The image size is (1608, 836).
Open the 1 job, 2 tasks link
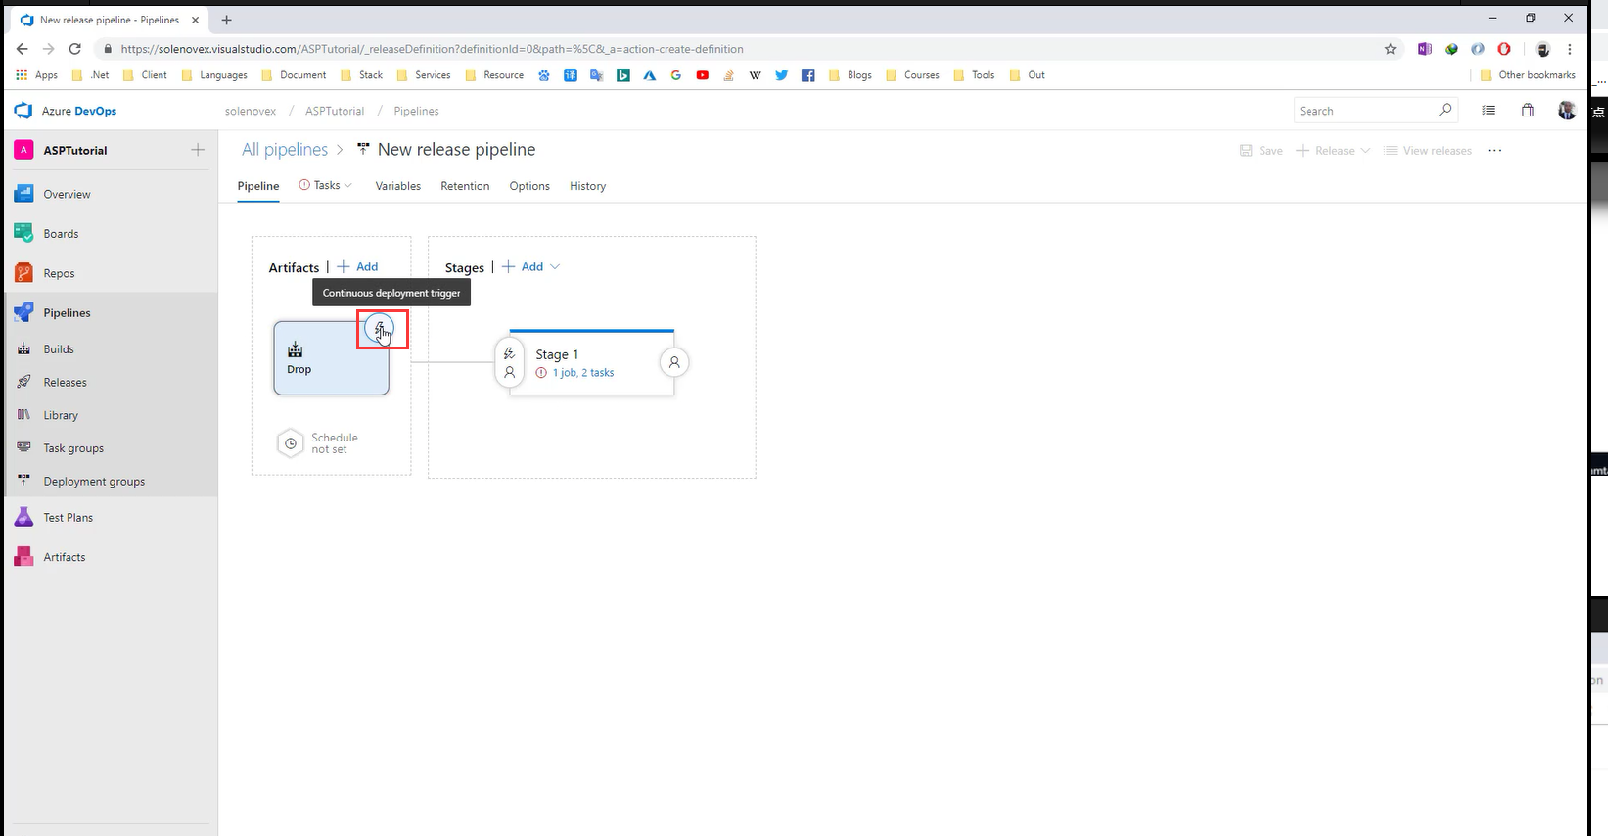[583, 373]
